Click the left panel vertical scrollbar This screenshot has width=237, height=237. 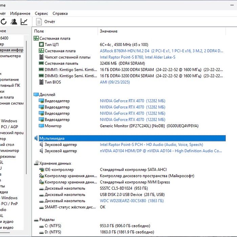coord(26,107)
